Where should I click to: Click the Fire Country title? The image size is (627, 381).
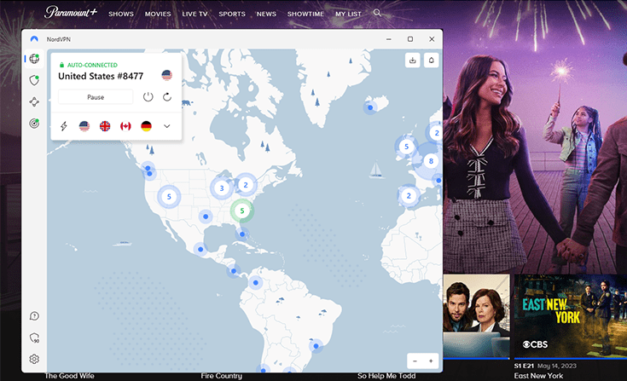pyautogui.click(x=222, y=376)
